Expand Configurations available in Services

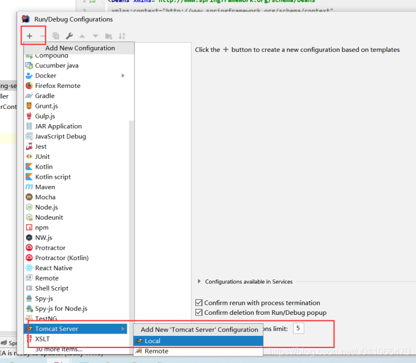(x=199, y=281)
